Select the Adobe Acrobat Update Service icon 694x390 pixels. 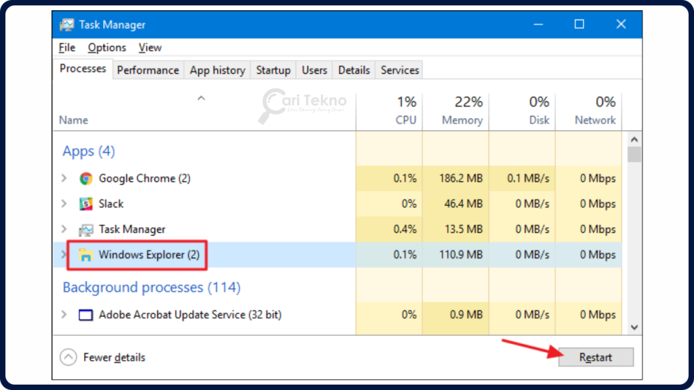85,314
